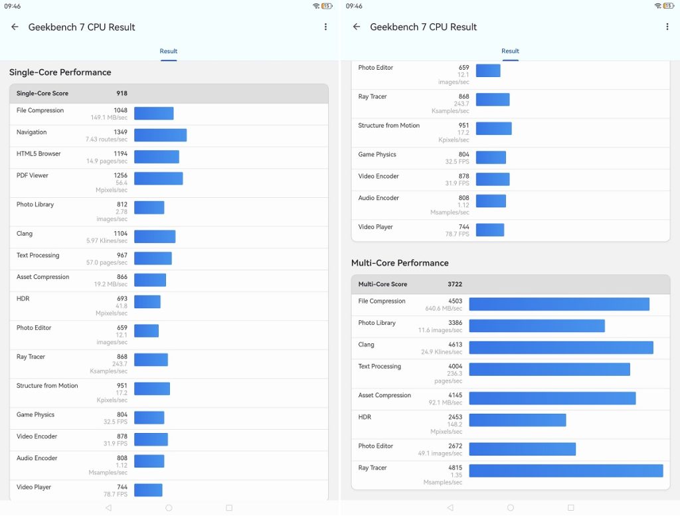680x518 pixels.
Task: Open the three-dot overflow menu on left screen
Action: click(x=325, y=27)
